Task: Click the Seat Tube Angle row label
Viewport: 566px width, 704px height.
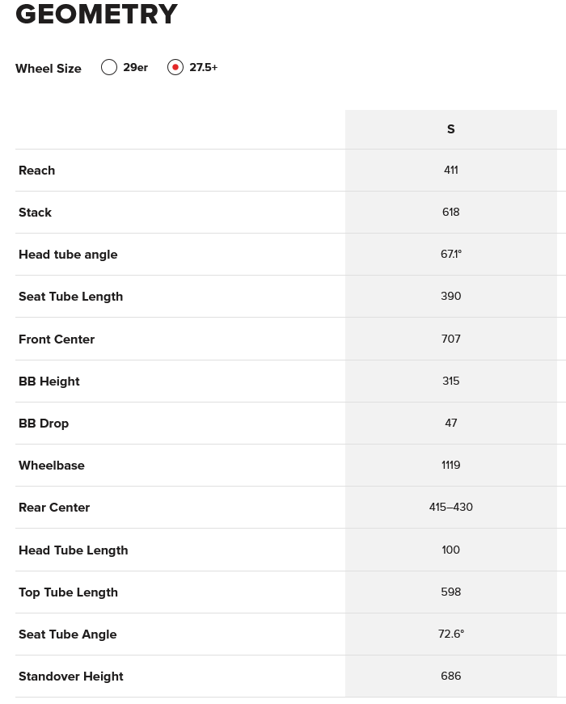Action: 67,634
